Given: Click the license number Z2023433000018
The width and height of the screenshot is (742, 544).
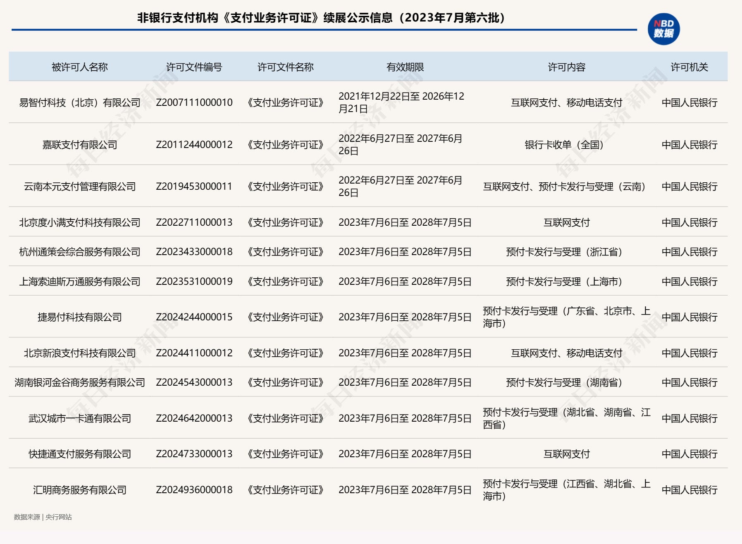Looking at the screenshot, I should click(x=194, y=252).
